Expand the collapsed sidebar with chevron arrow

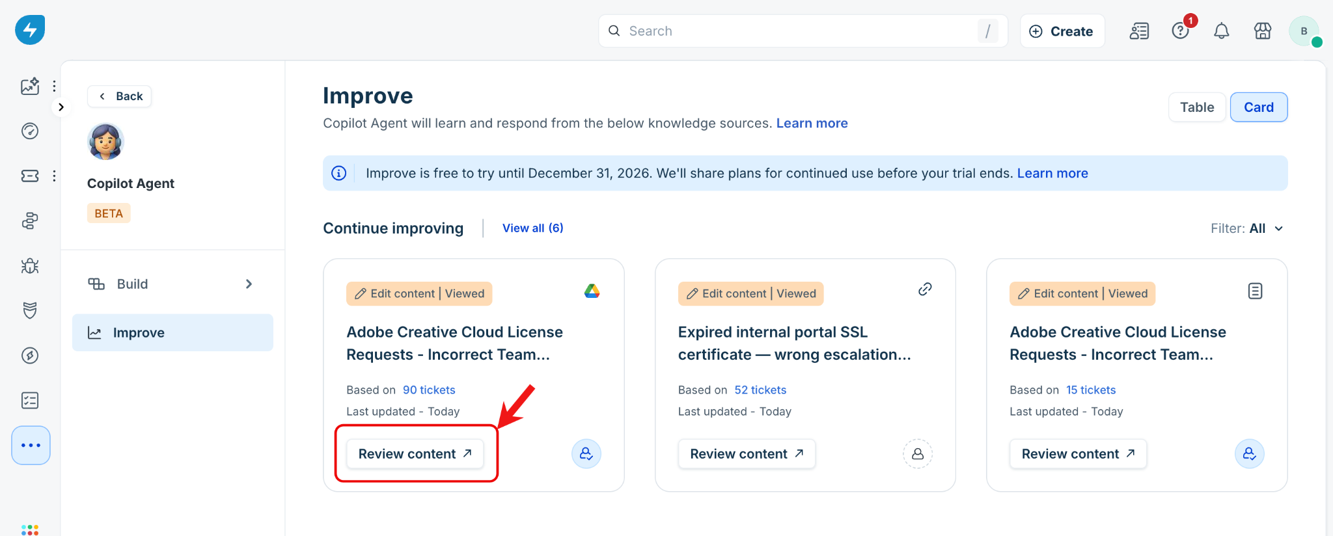pyautogui.click(x=61, y=107)
